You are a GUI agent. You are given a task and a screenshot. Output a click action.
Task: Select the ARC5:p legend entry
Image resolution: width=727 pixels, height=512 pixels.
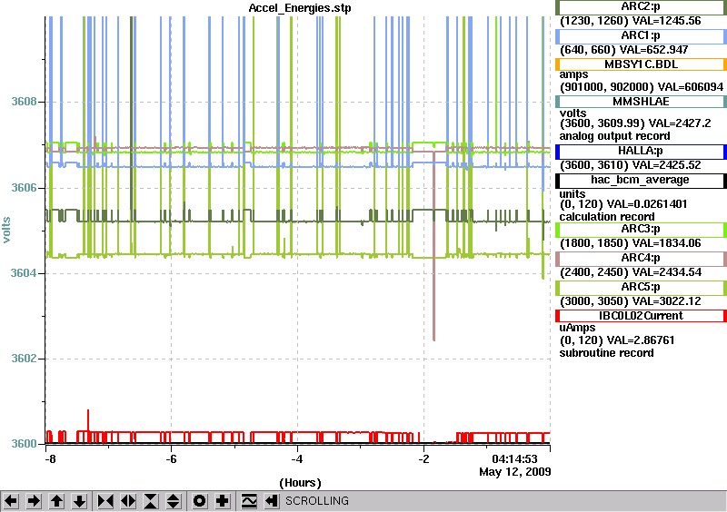641,287
